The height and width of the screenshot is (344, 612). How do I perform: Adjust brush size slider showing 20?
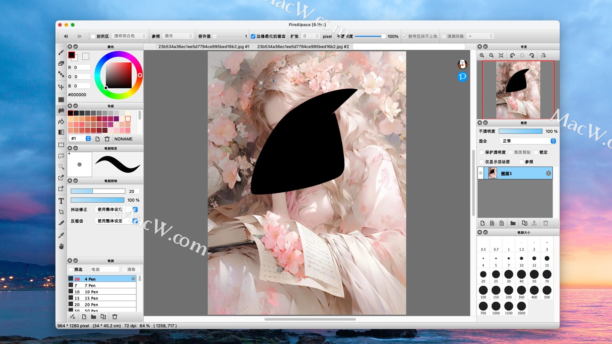[x=98, y=191]
